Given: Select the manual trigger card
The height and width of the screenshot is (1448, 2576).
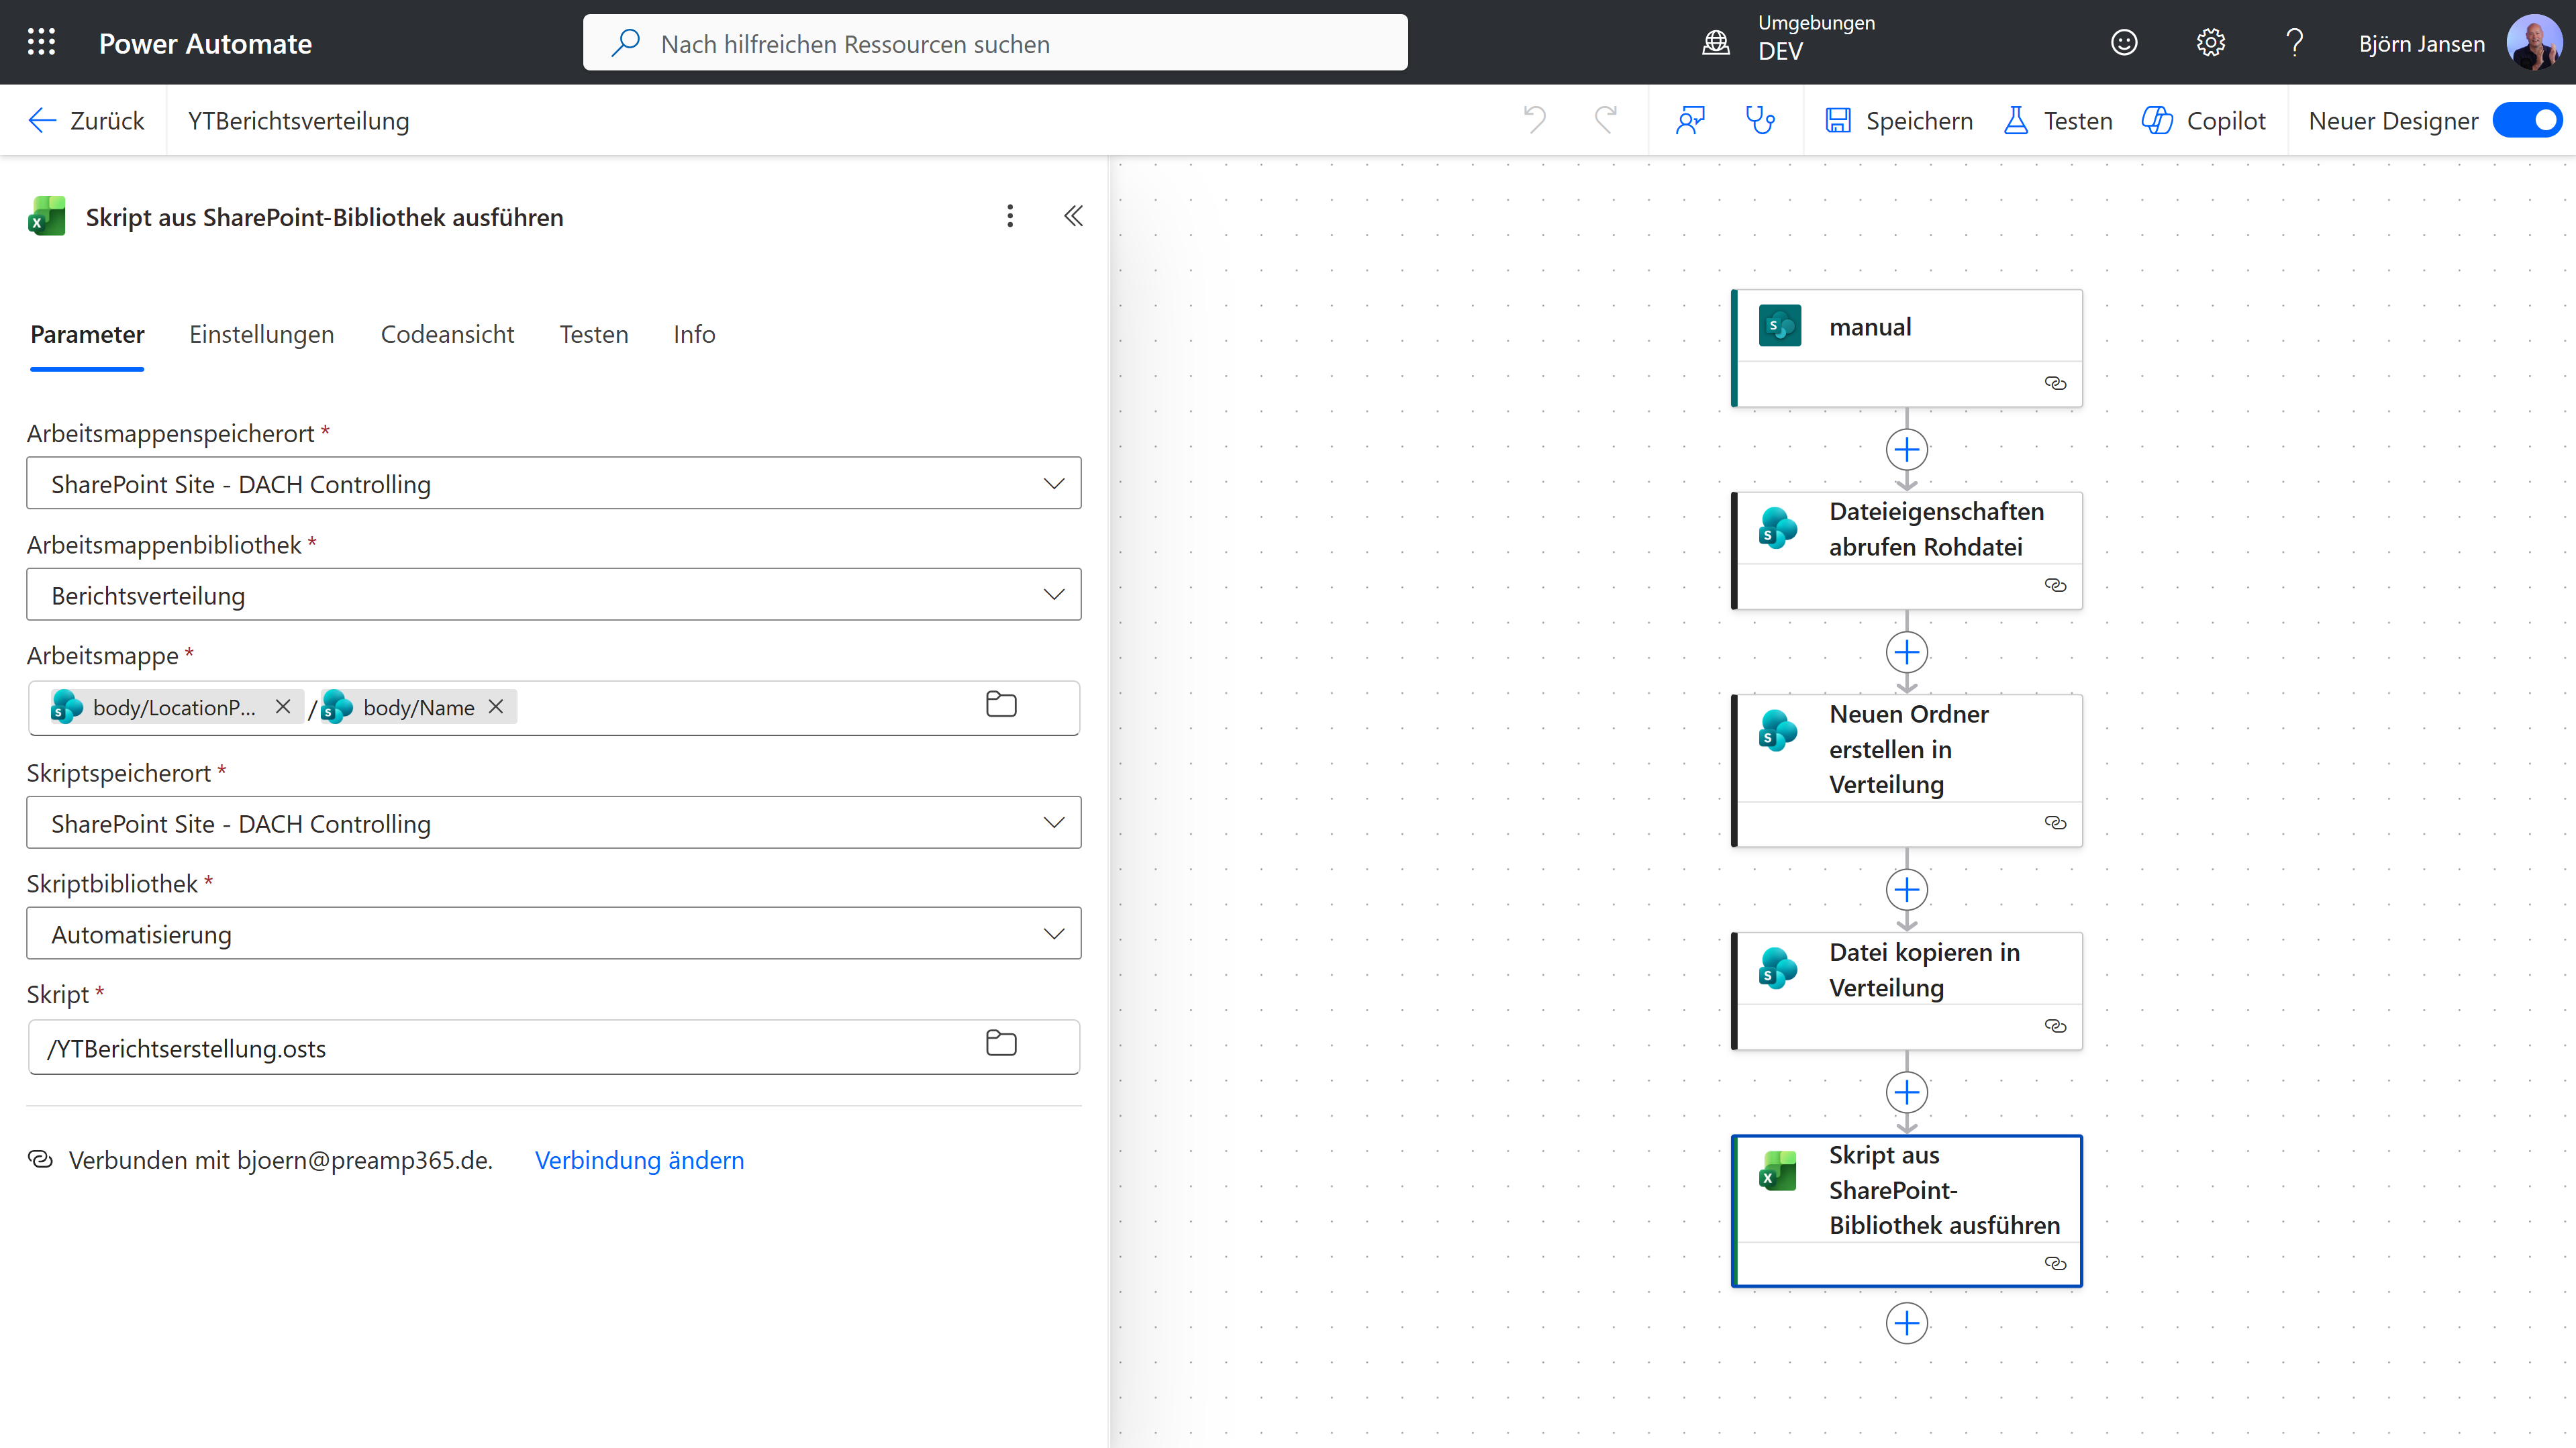Looking at the screenshot, I should (x=1907, y=348).
